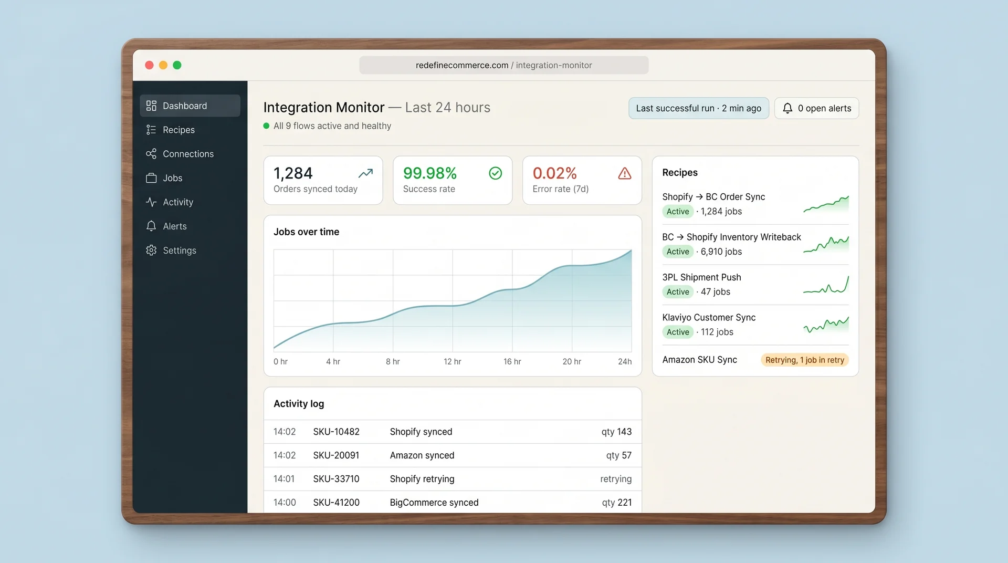Click 112 jobs count text
Screen dimensions: 1008x563
pyautogui.click(x=717, y=332)
